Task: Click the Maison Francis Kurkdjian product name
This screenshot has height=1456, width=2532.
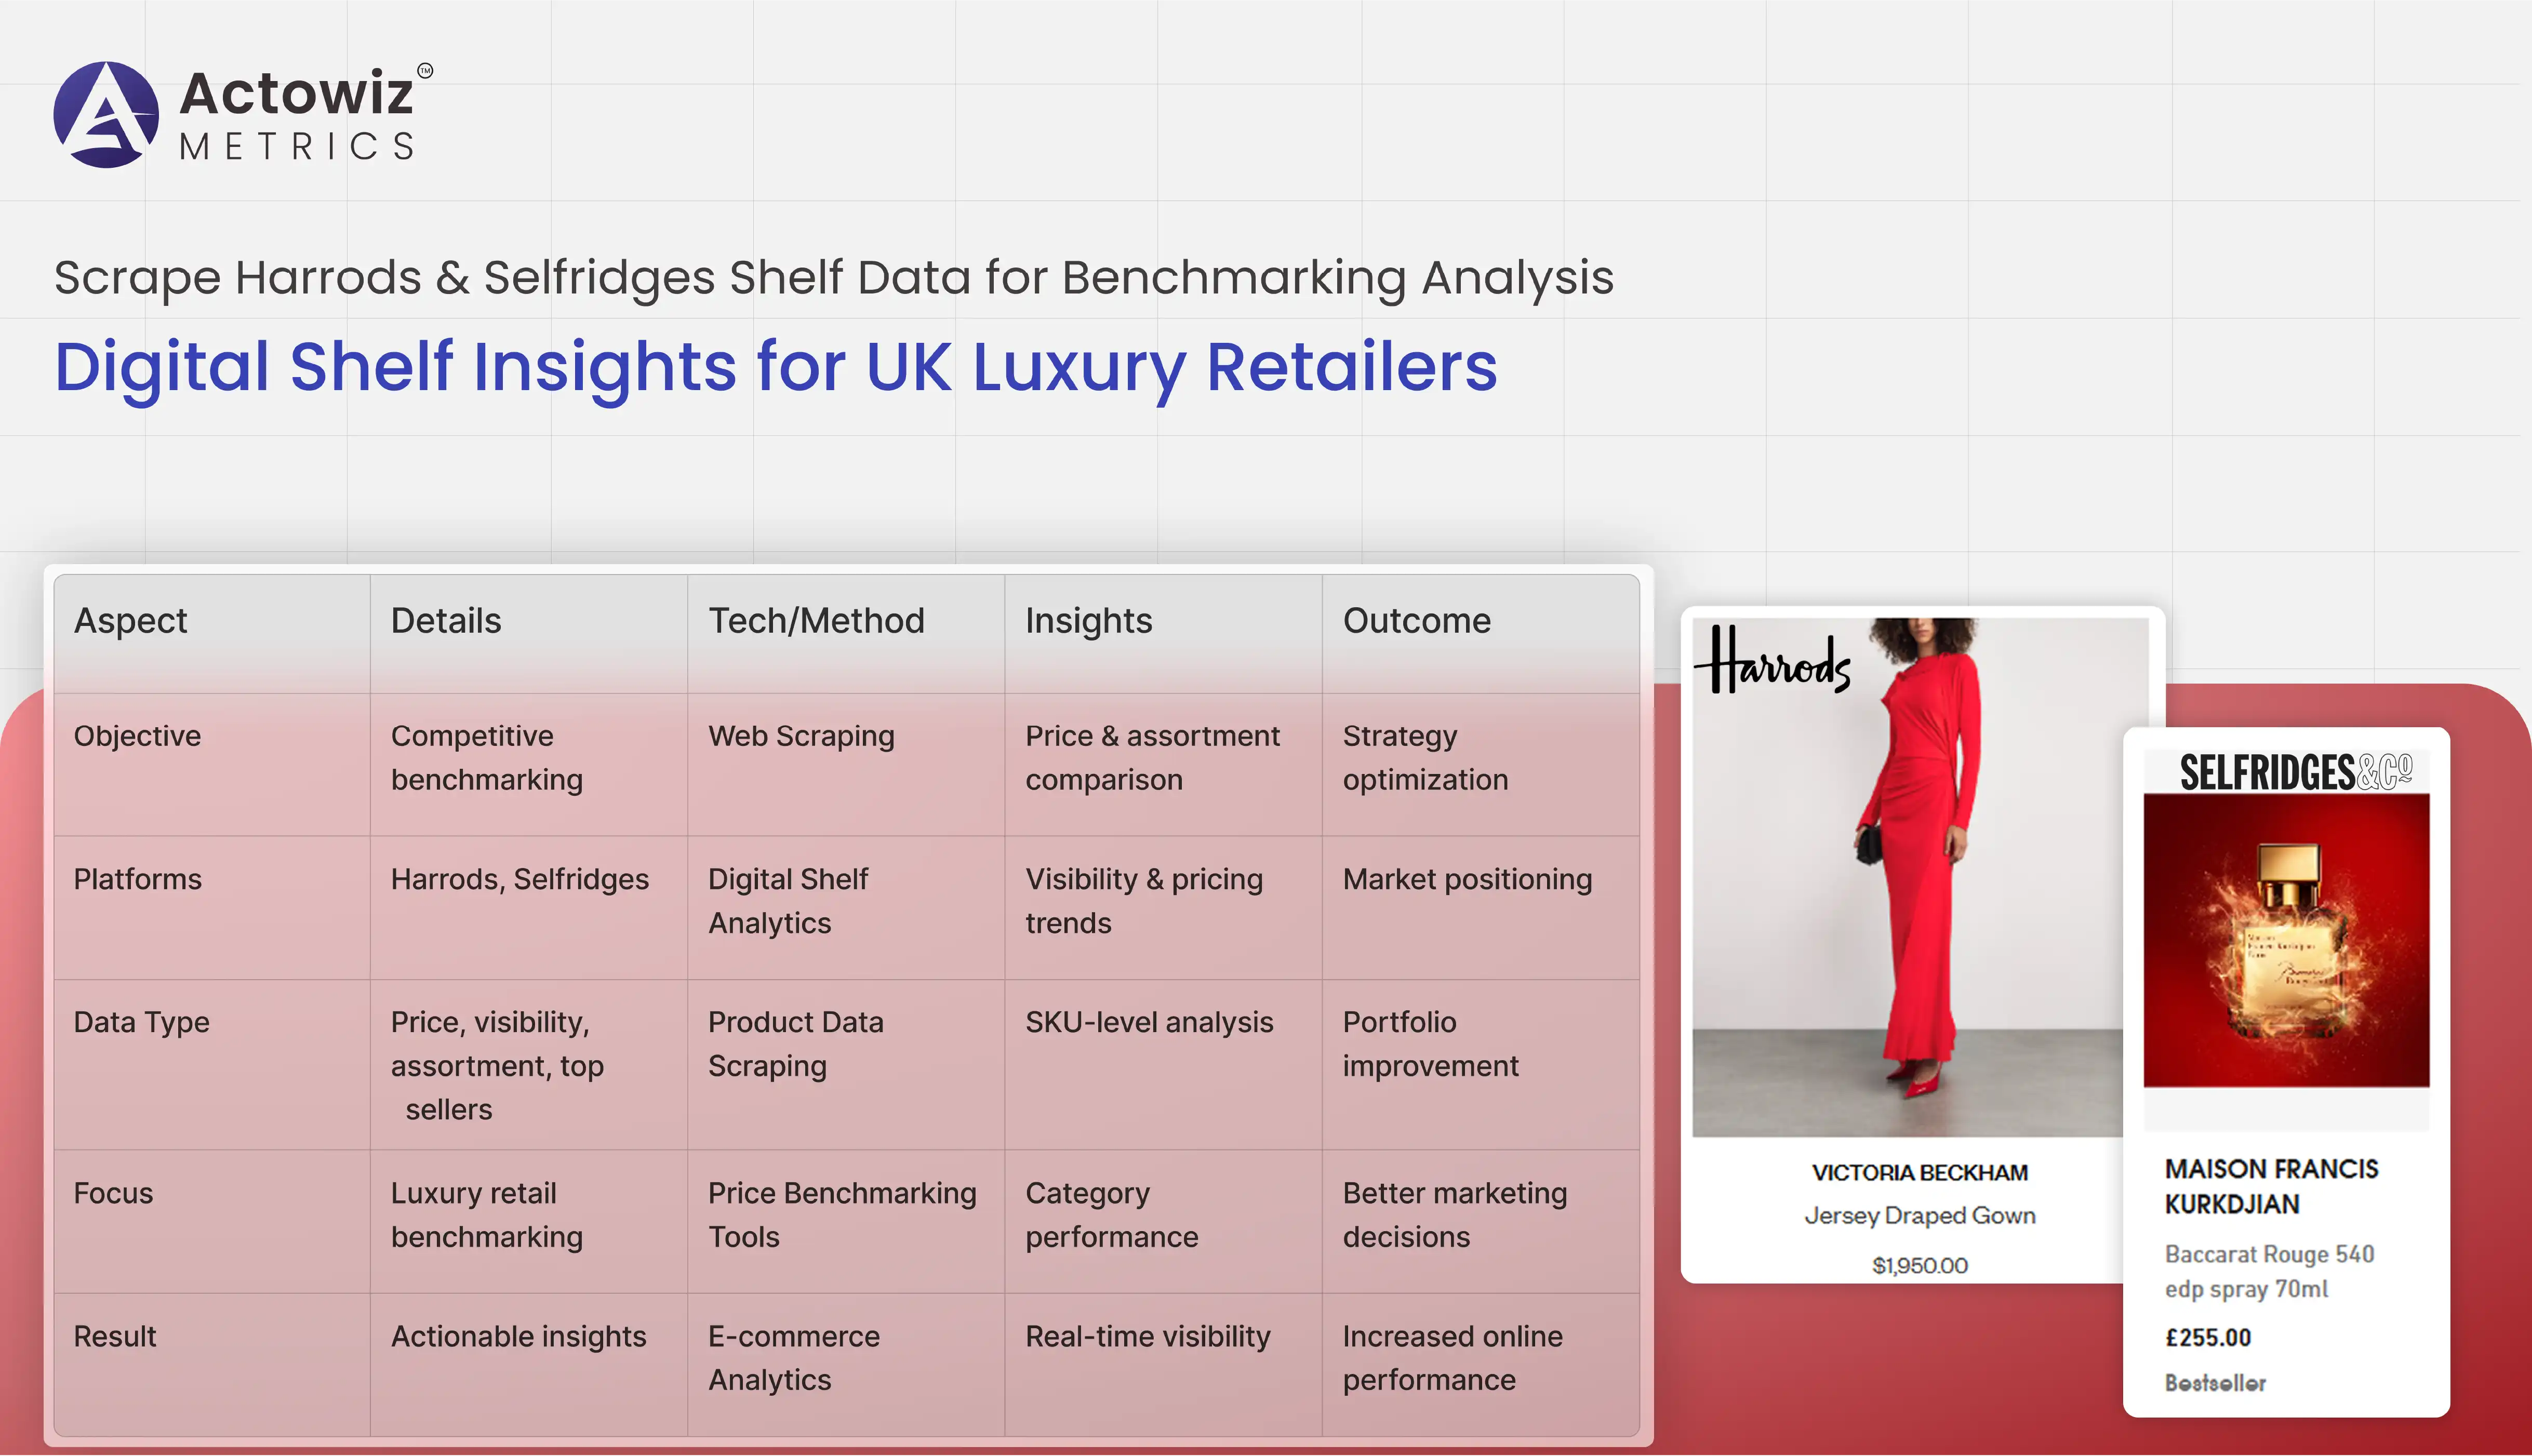Action: tap(2270, 1186)
